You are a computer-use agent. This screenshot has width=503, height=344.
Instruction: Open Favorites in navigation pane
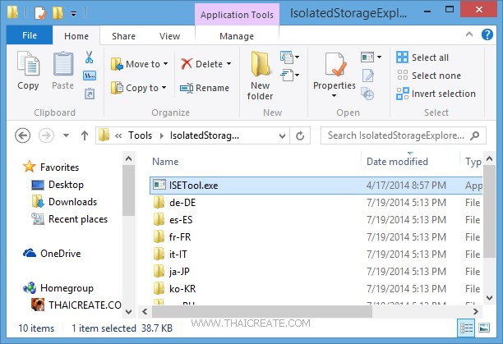pyautogui.click(x=51, y=167)
